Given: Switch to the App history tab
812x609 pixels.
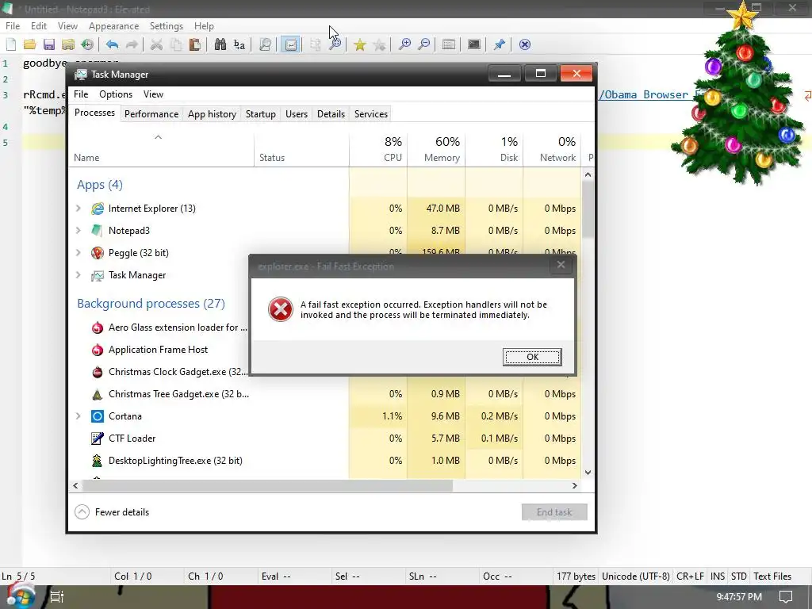Looking at the screenshot, I should [x=212, y=114].
